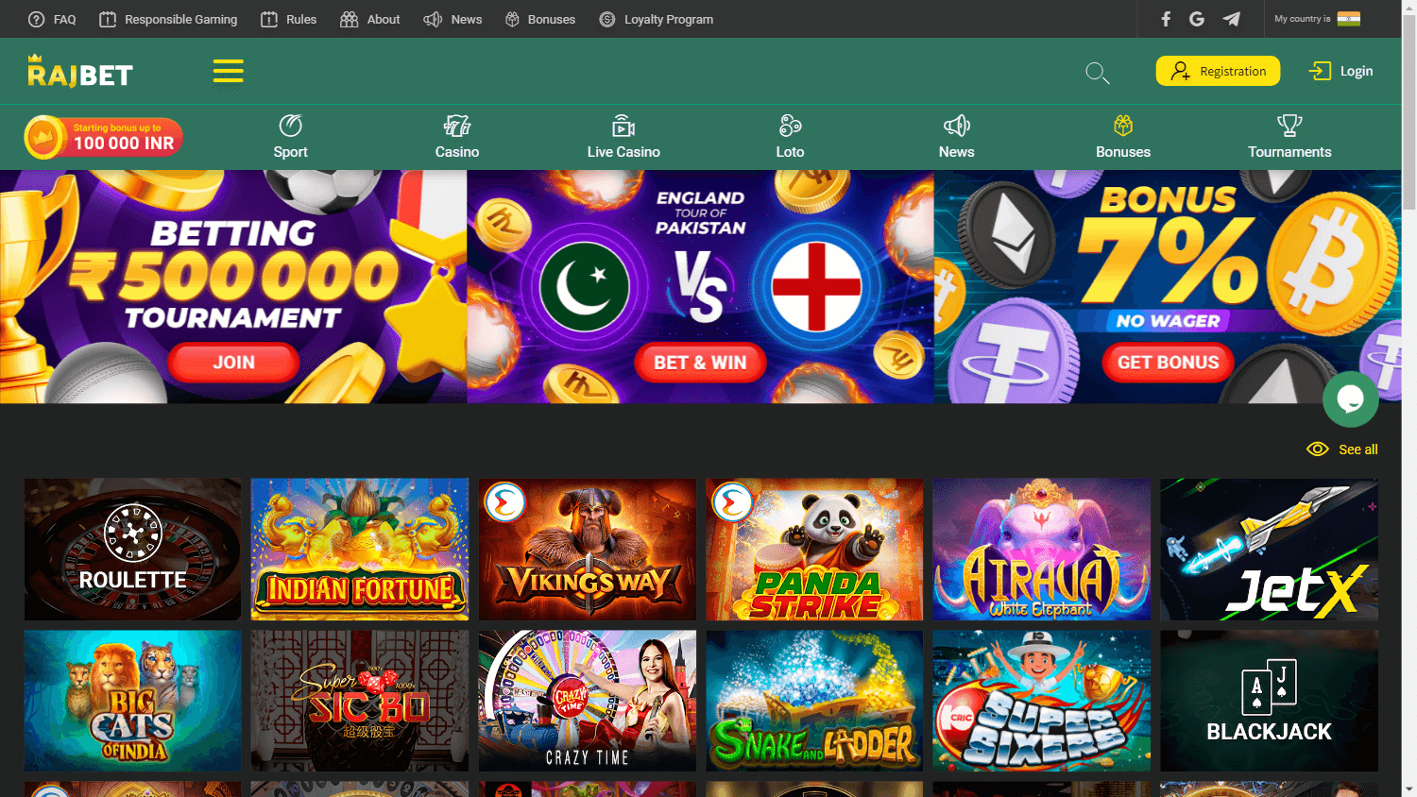The image size is (1417, 797).
Task: Go to the Sport section
Action: coord(290,137)
